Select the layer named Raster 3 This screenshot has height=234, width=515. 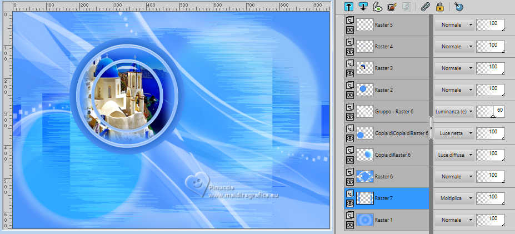point(384,68)
